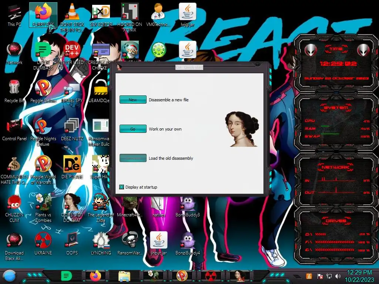379x284 pixels.
Task: Open the taskbar clock showing 12:29 PM
Action: [x=359, y=276]
